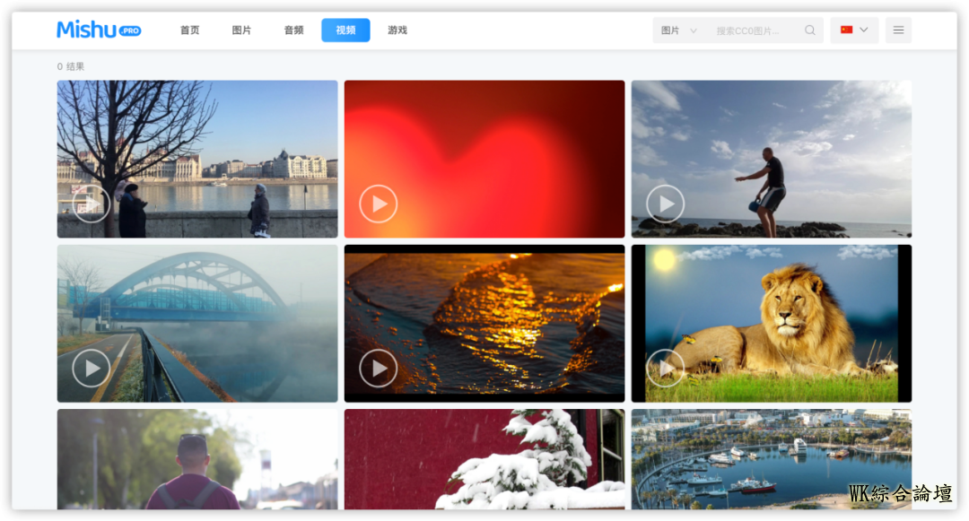Open the snowy branch red wall thumbnail
Viewport: 969px width, 521px height.
484,459
